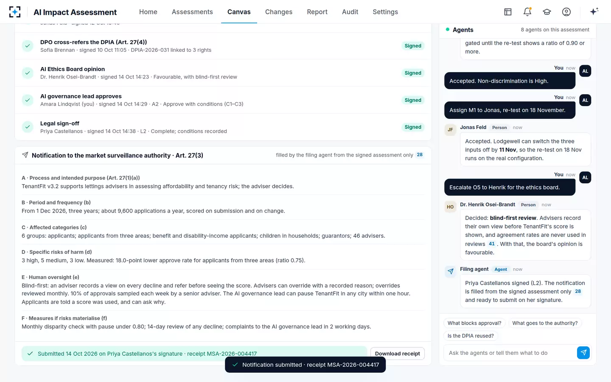The width and height of the screenshot is (611, 382).
Task: Click the blue send message button
Action: coord(583,353)
